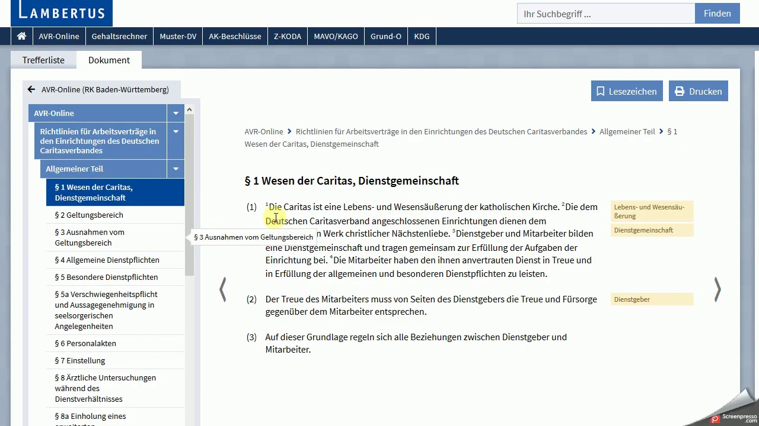Viewport: 759px width, 426px height.
Task: Collapse the Allgemeiner Teil node
Action: [176, 169]
